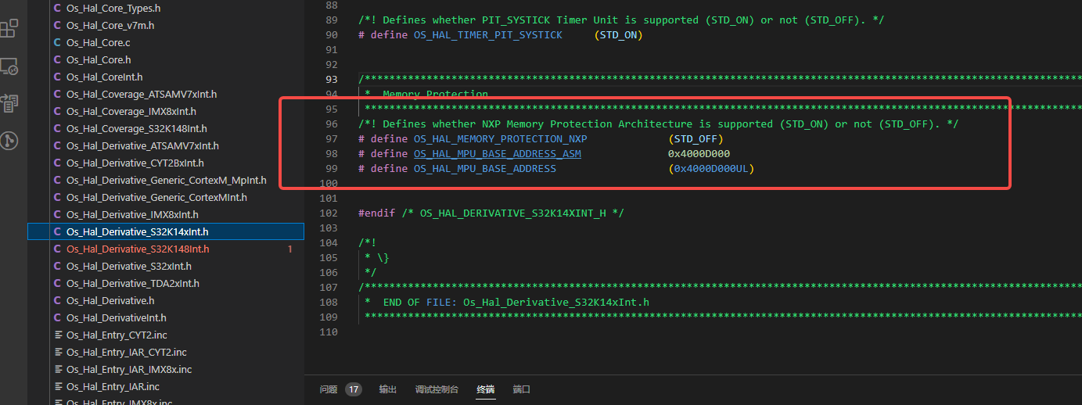The height and width of the screenshot is (405, 1082).
Task: Click the file icon beside Os_Hal_Entry_IAR.inc
Action: [x=57, y=386]
